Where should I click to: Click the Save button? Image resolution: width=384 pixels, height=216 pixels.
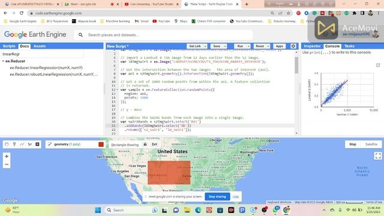pos(217,46)
